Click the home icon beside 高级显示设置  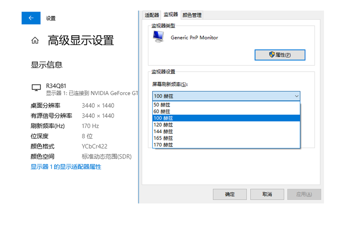click(x=35, y=40)
